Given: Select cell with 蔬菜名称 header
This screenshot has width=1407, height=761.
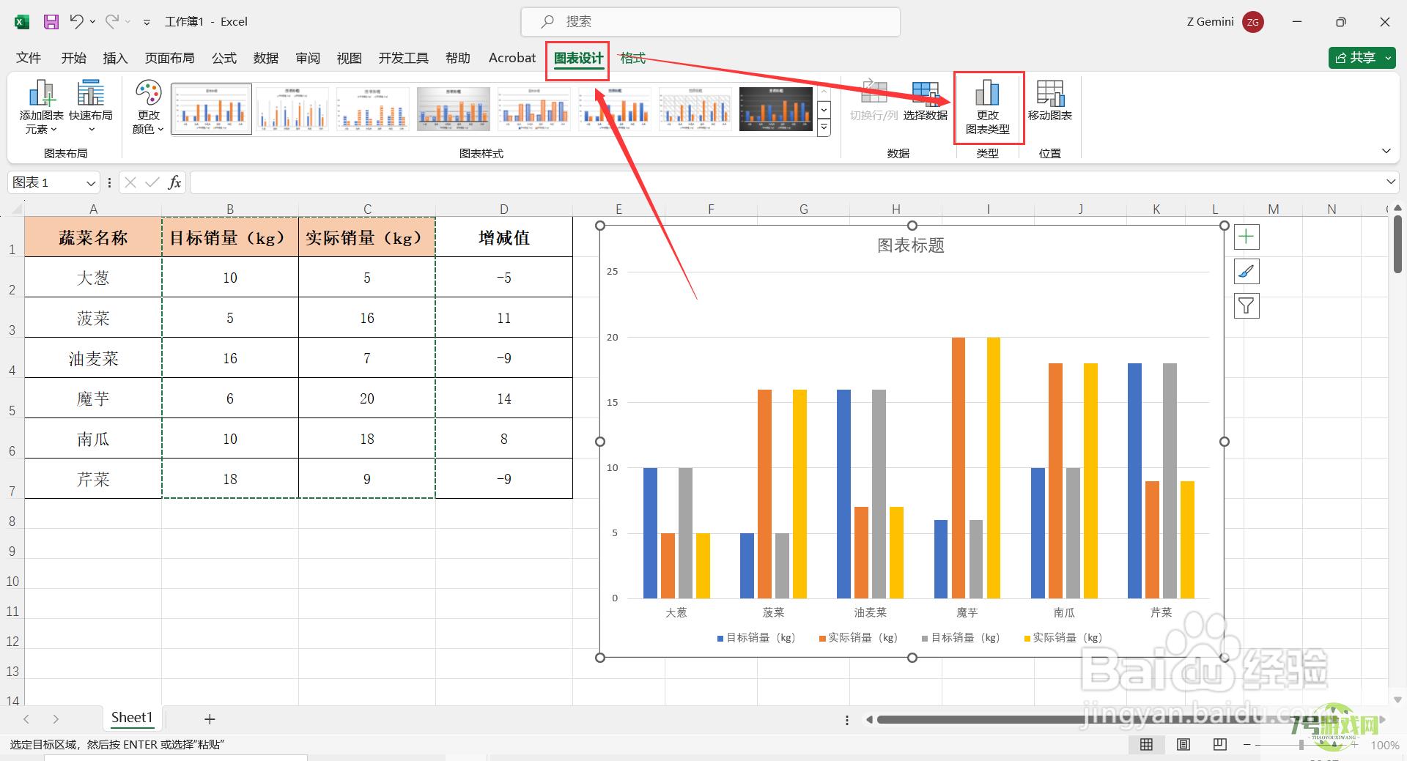Looking at the screenshot, I should (93, 237).
